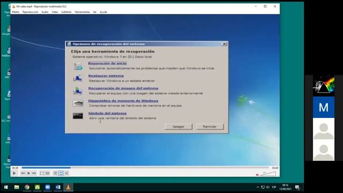Select the first gray avatar participant tile
This screenshot has width=343, height=193.
click(324, 129)
